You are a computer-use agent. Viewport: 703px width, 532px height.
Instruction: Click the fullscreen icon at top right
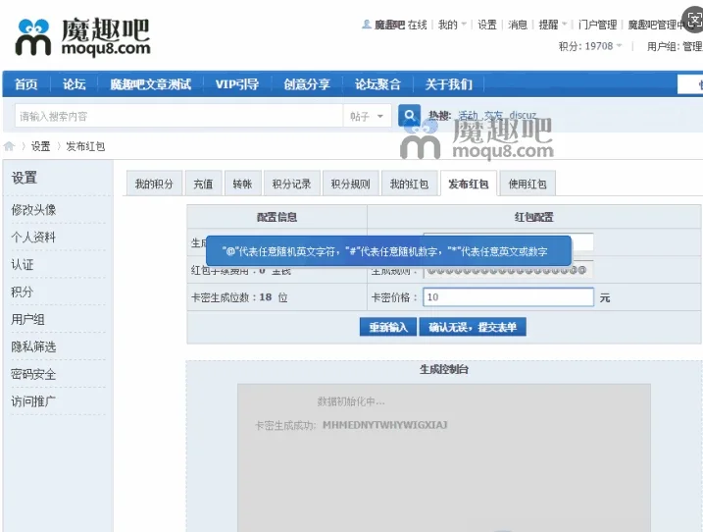coord(693,20)
